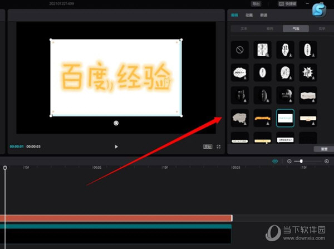Click the bottom-right corner handle of text box
Viewport: 334px width, 249px height.
181,116
